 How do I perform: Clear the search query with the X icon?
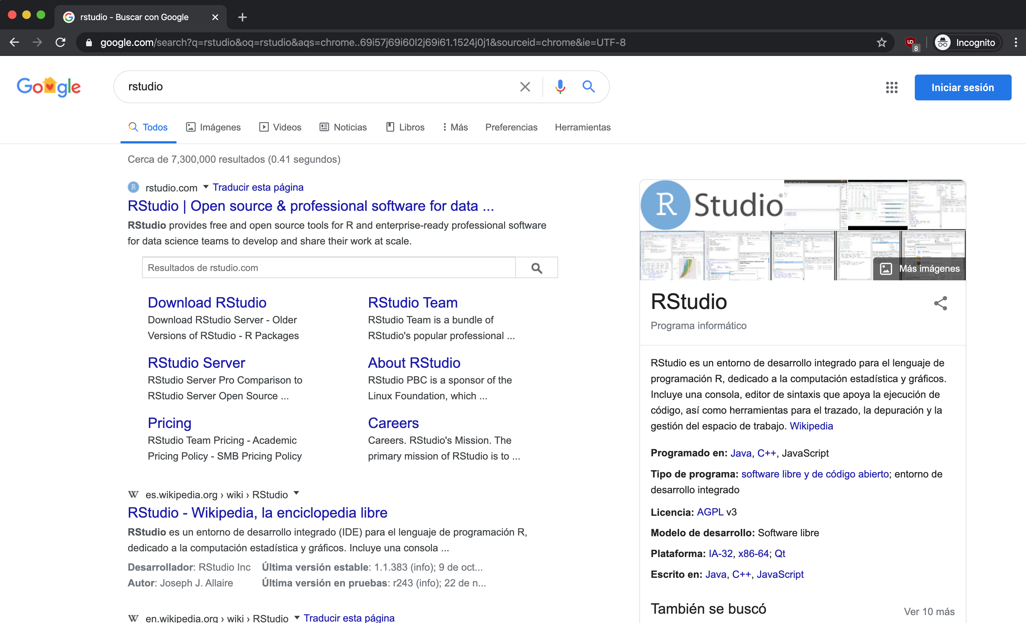pyautogui.click(x=524, y=86)
